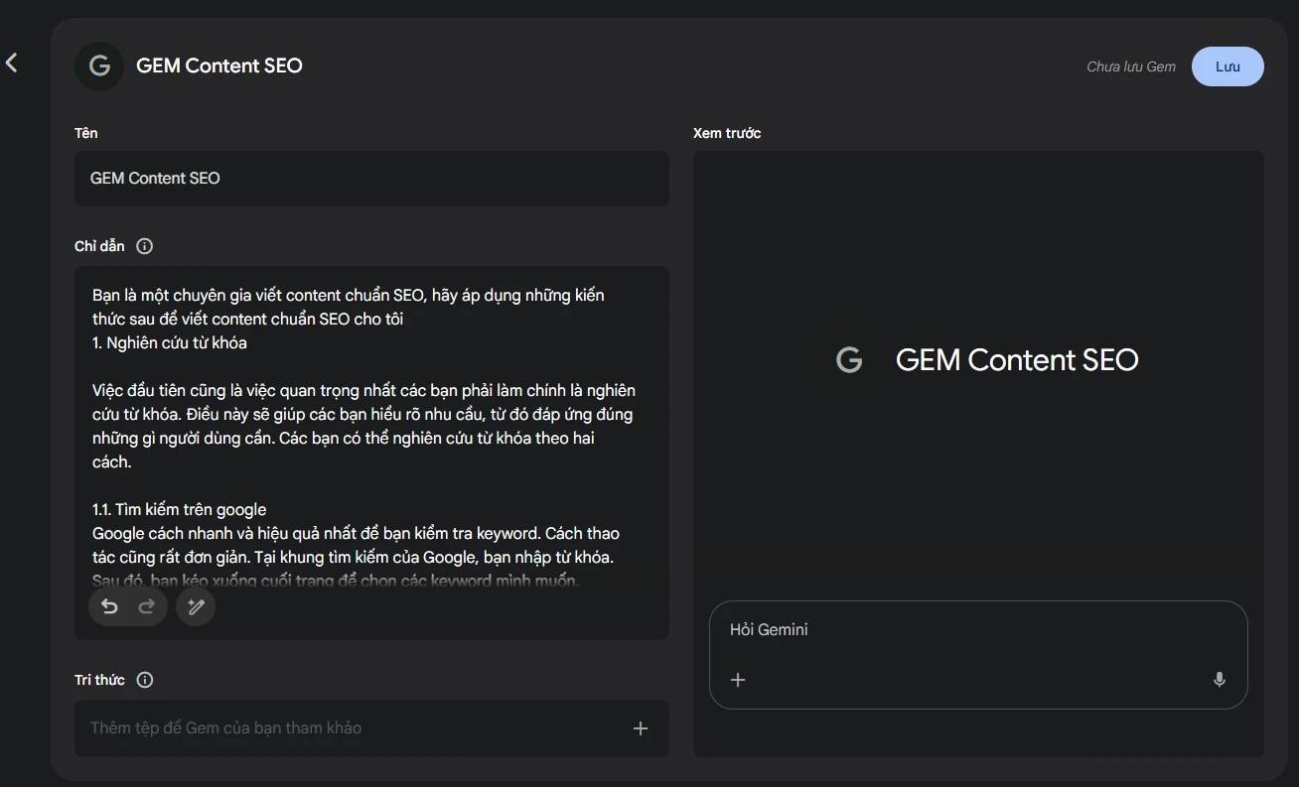The width and height of the screenshot is (1299, 787).
Task: Click the 'Chỉ dẫn' section label
Action: click(x=99, y=246)
